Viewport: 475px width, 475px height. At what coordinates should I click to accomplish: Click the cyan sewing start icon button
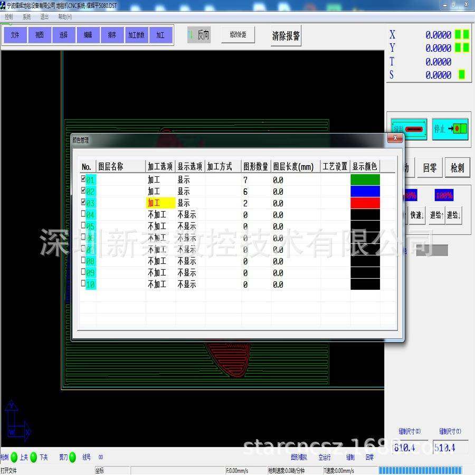click(409, 129)
